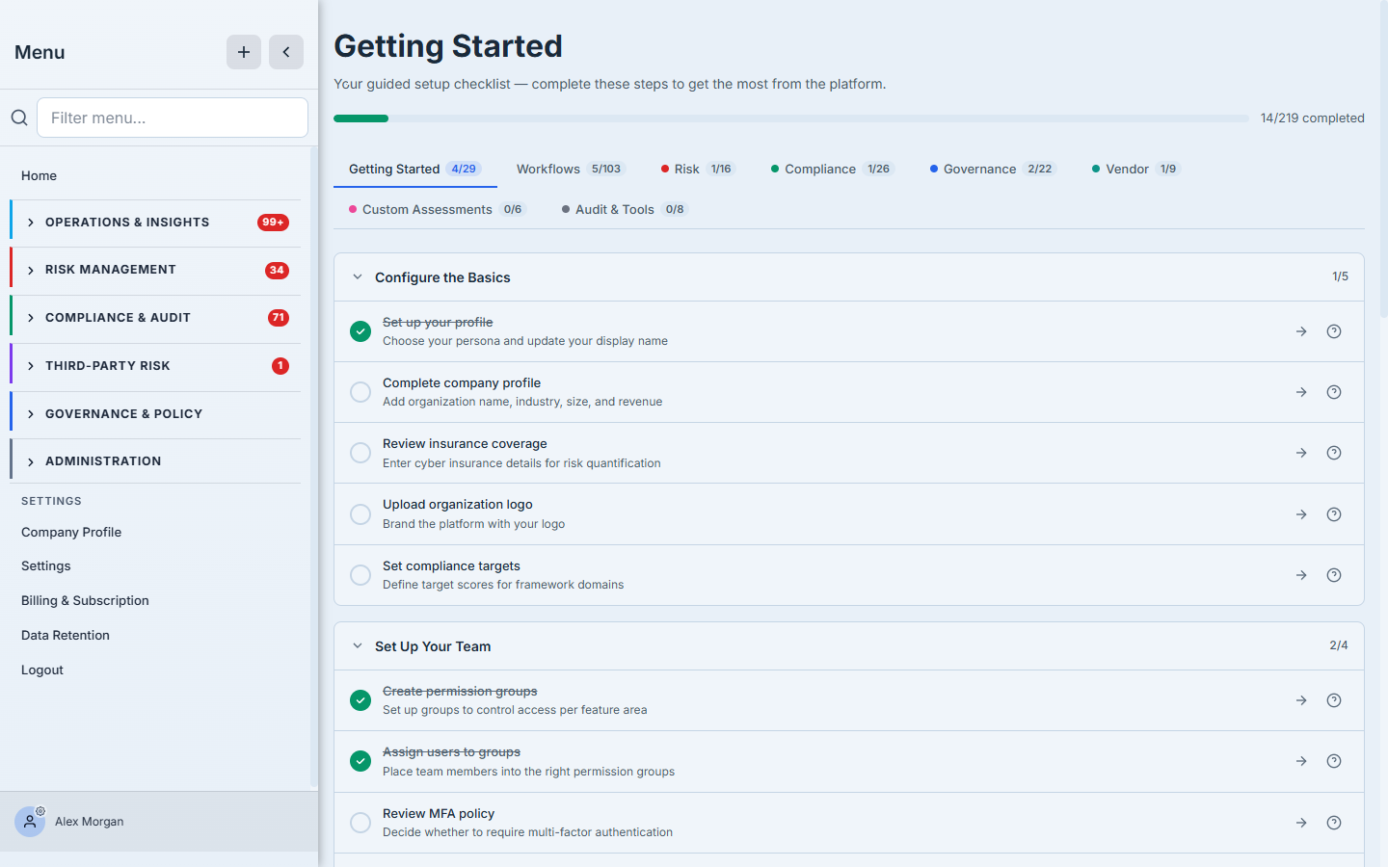
Task: Go to Home in the menu
Action: point(39,175)
